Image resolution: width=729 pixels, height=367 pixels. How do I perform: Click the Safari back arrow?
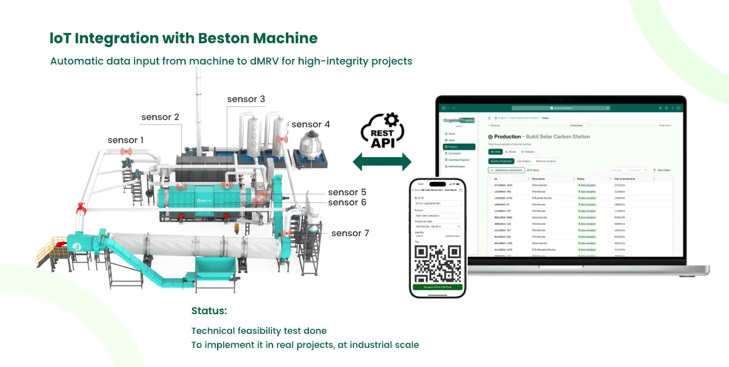[454, 108]
